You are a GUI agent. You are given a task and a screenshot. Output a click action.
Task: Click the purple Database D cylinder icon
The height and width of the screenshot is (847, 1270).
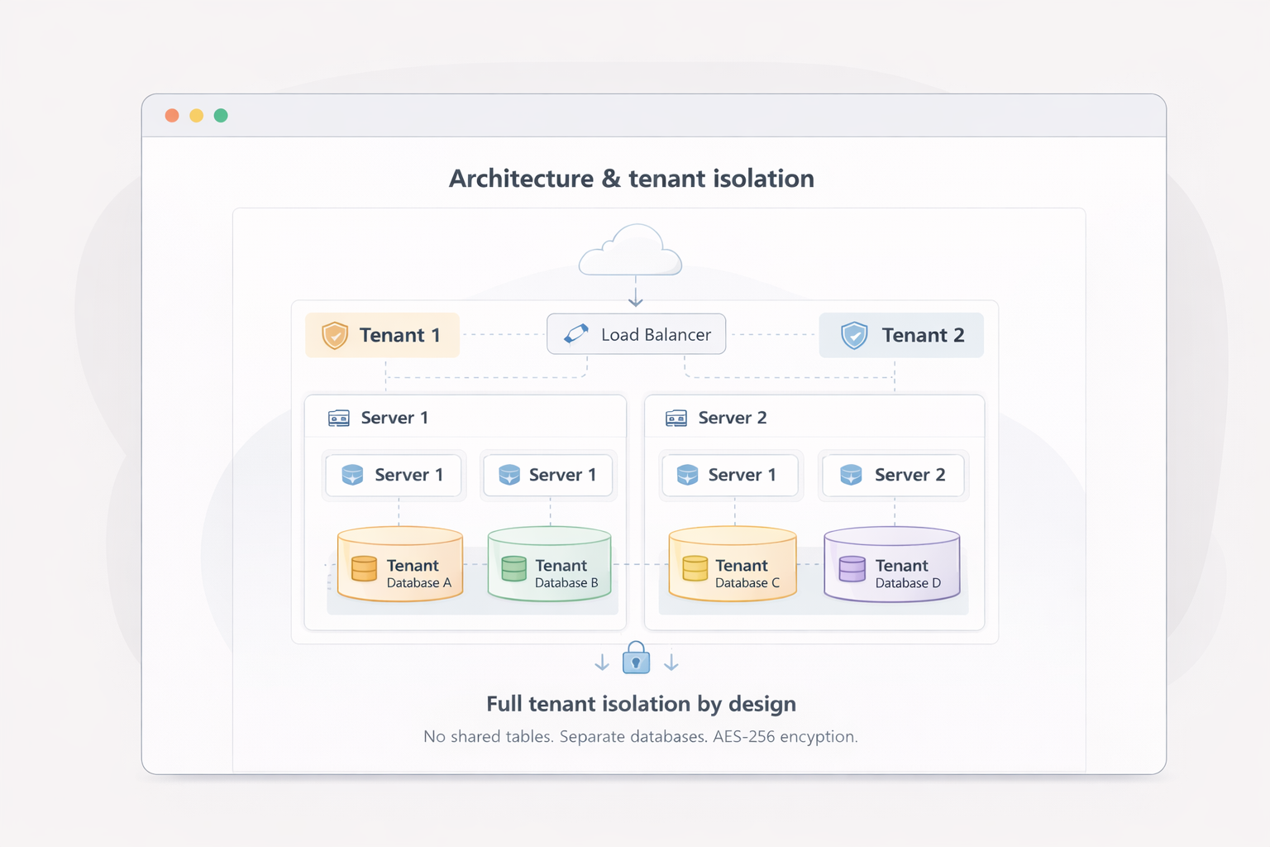point(852,568)
